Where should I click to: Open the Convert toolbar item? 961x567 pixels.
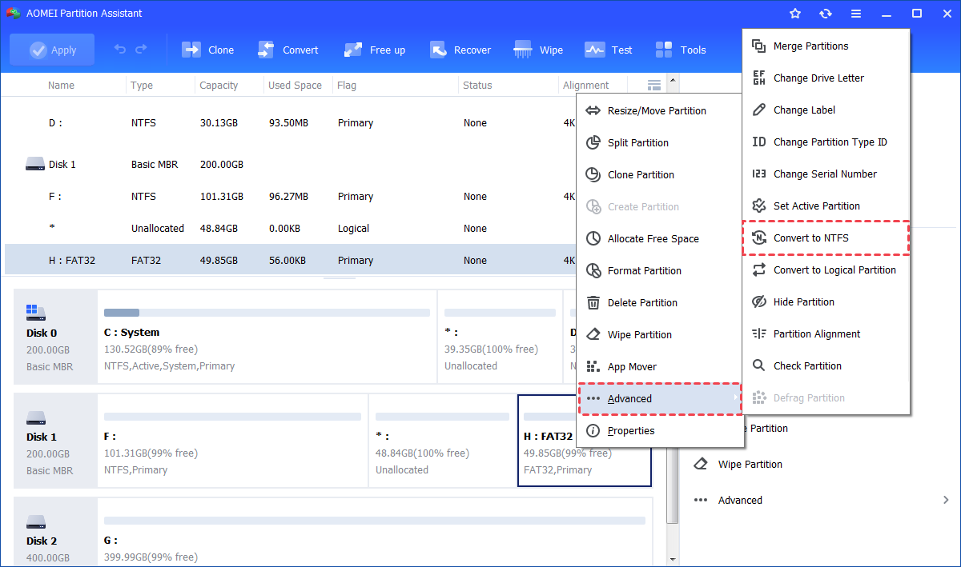pyautogui.click(x=288, y=50)
